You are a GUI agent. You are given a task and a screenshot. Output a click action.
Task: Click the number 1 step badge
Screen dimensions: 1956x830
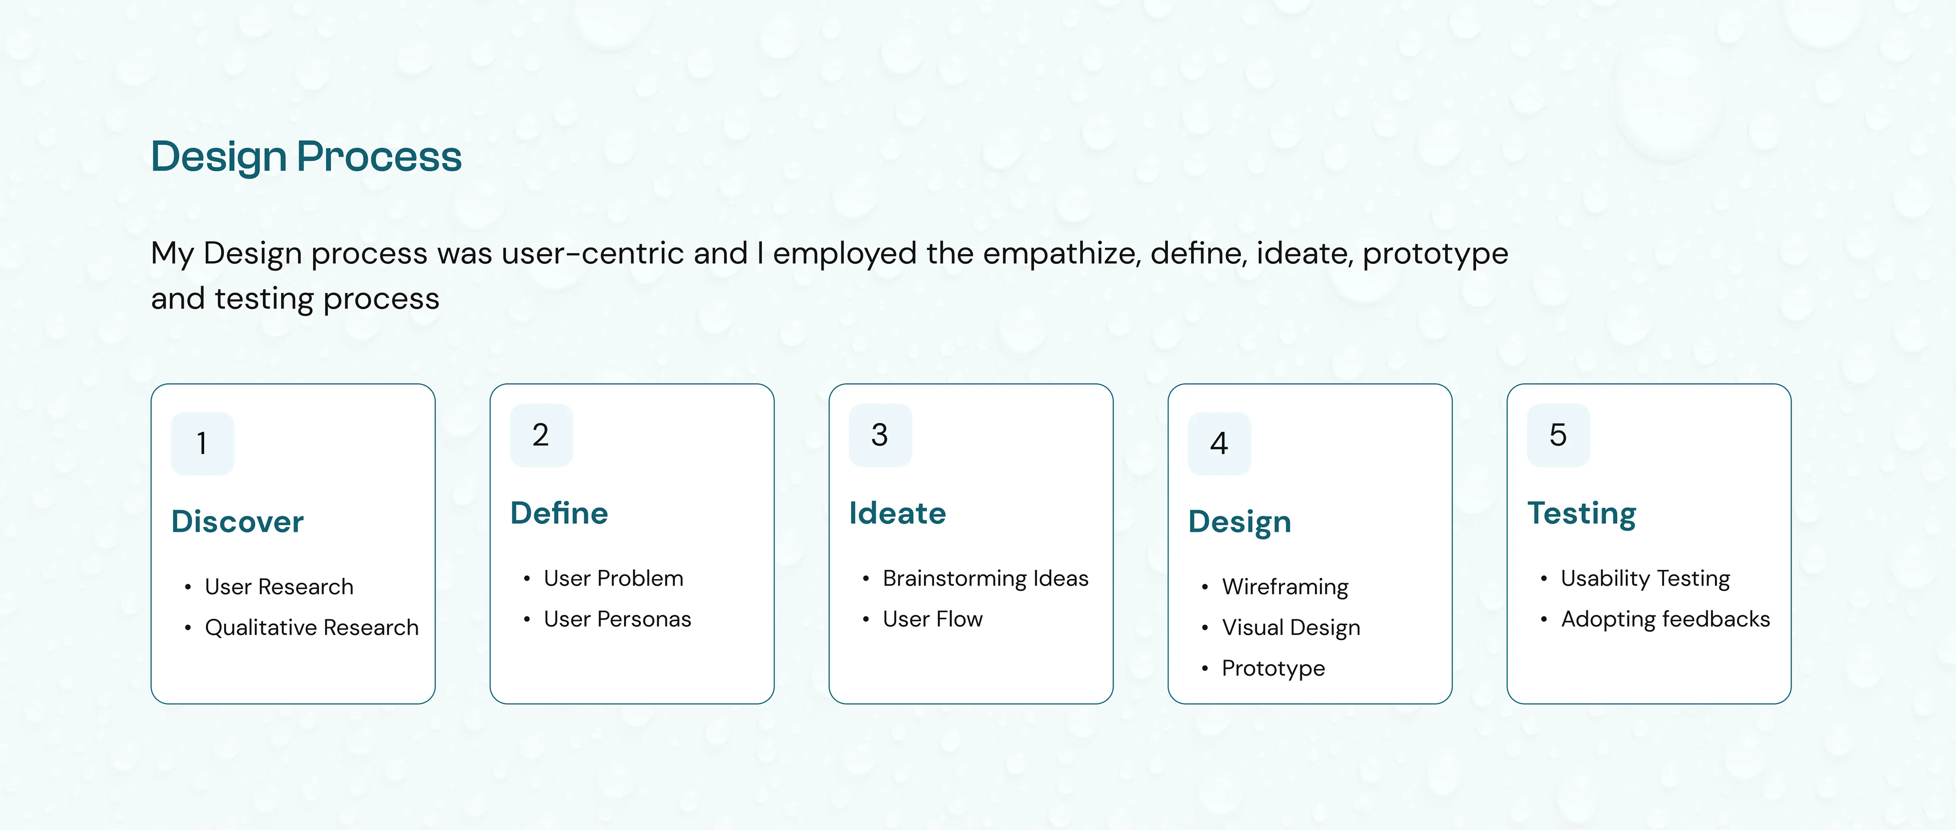pyautogui.click(x=202, y=443)
